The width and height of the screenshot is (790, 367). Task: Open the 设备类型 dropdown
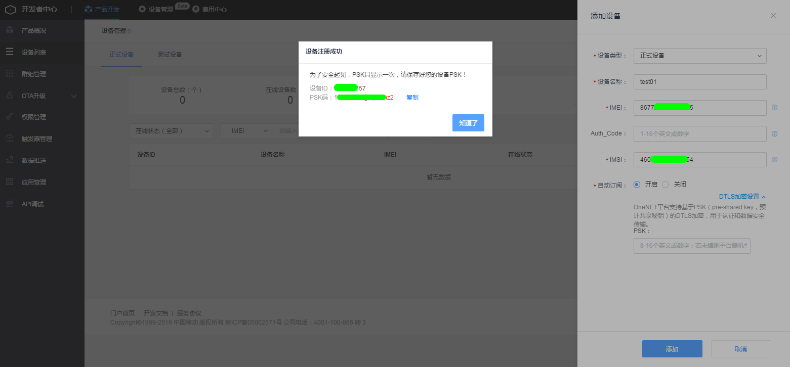(700, 56)
